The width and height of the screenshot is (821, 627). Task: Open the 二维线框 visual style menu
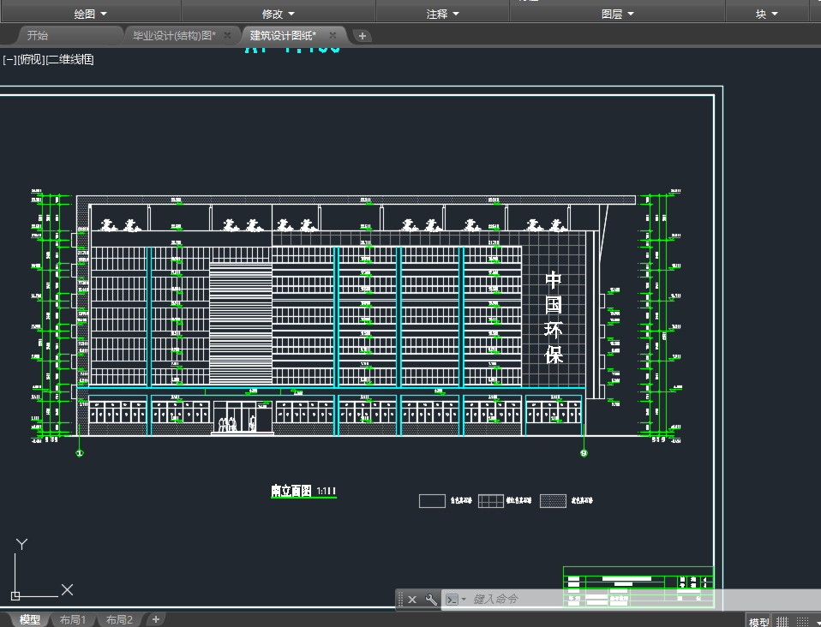(x=69, y=60)
